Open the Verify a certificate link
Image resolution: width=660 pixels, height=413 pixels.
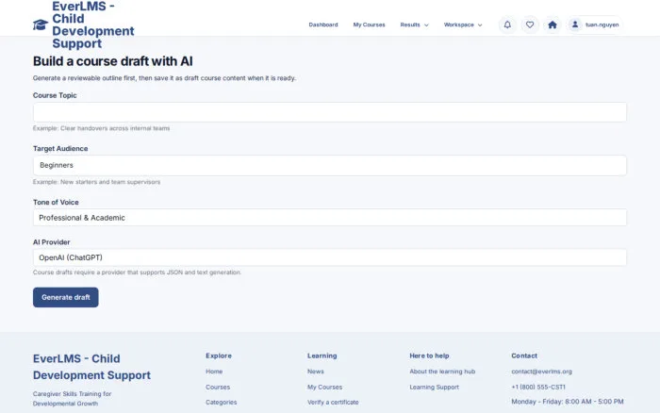click(x=333, y=402)
